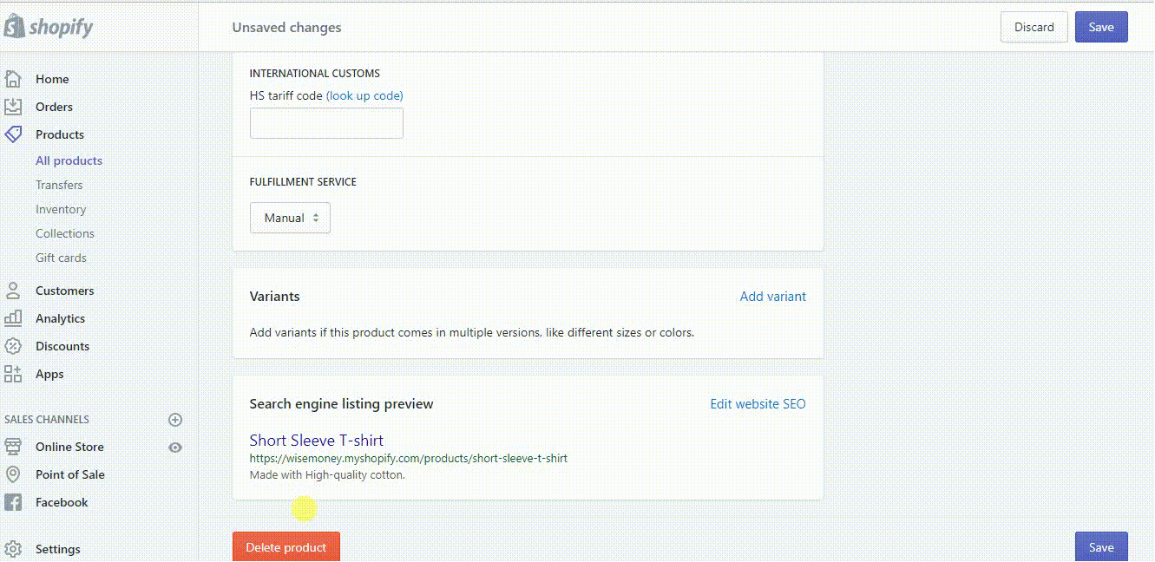Click the Online Store storefront icon

coord(13,447)
